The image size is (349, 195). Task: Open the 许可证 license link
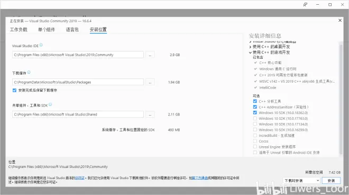click(x=80, y=178)
